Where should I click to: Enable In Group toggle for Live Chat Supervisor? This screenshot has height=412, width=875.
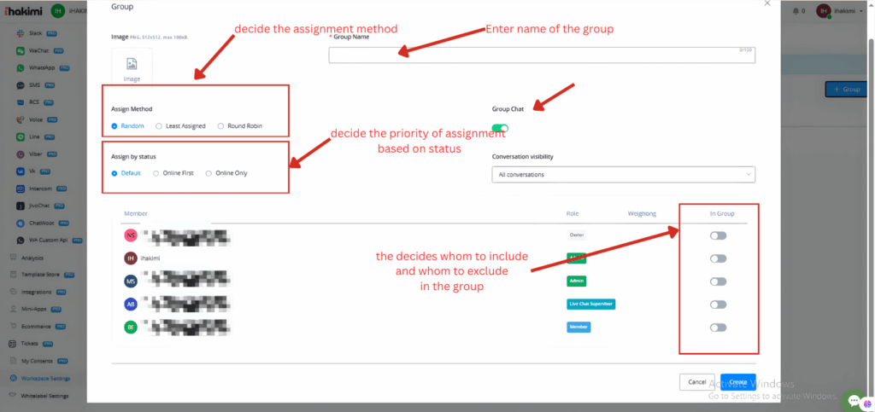(718, 305)
